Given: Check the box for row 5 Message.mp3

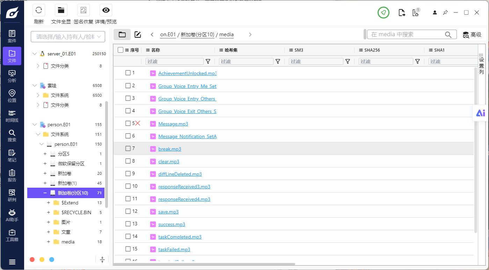Looking at the screenshot, I should click(128, 123).
